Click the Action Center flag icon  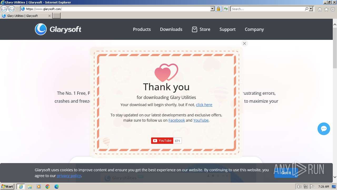pos(312,187)
